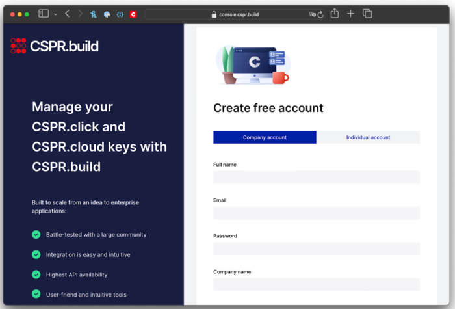Viewport: 455px width, 309px height.
Task: Click the 'Manage your CSPR.click' headline
Action: click(x=99, y=137)
